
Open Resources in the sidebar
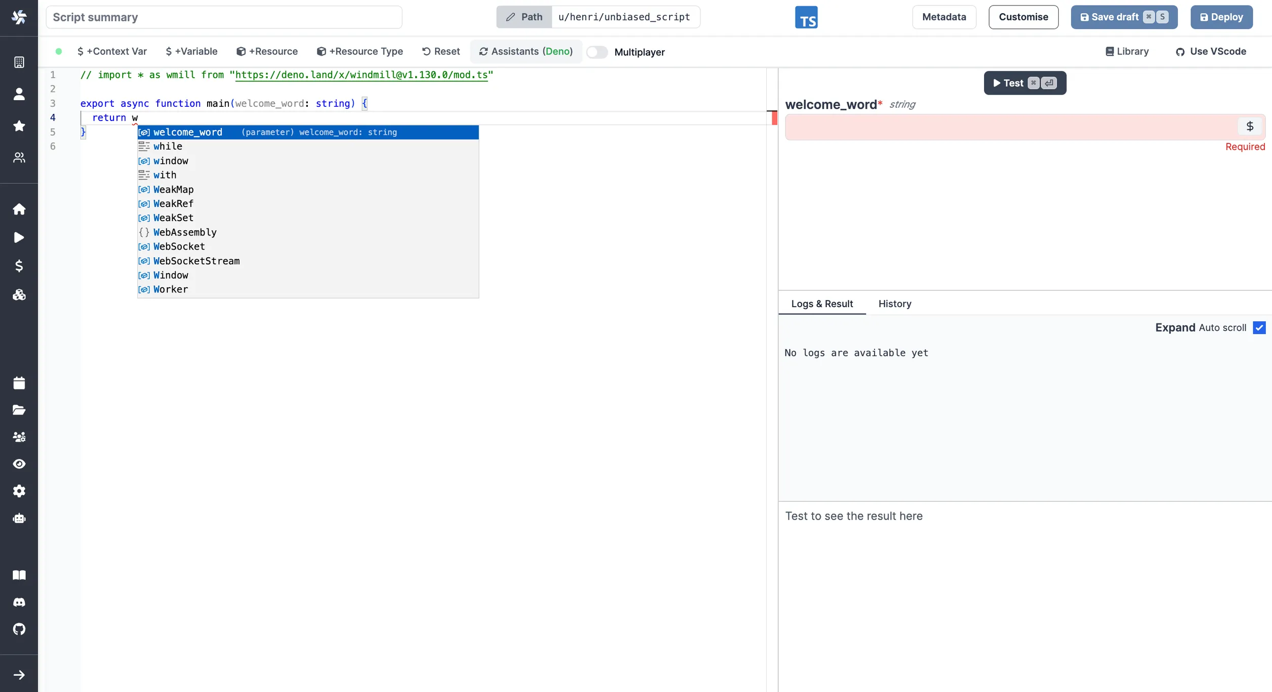[19, 295]
